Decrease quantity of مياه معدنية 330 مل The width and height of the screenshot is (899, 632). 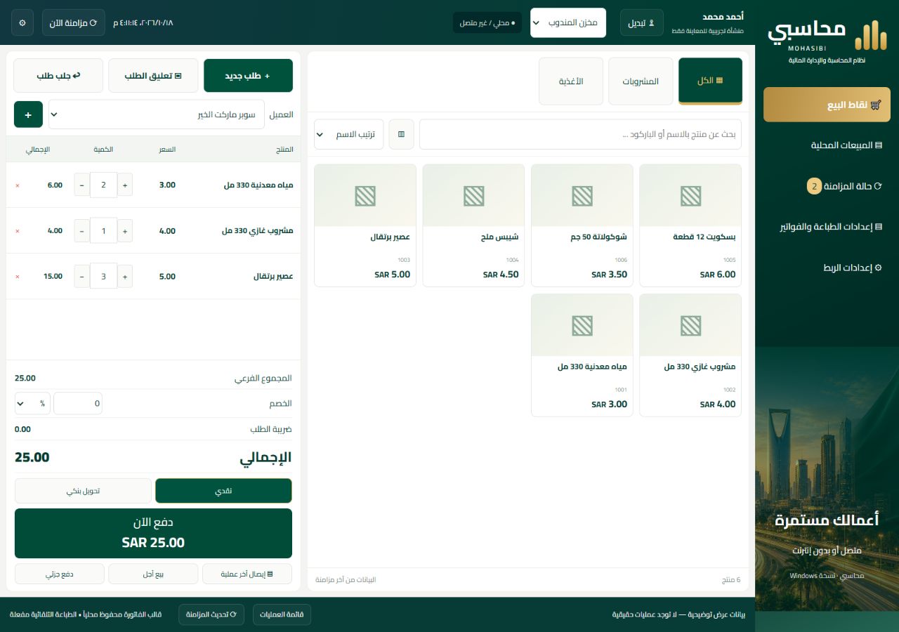pos(82,185)
